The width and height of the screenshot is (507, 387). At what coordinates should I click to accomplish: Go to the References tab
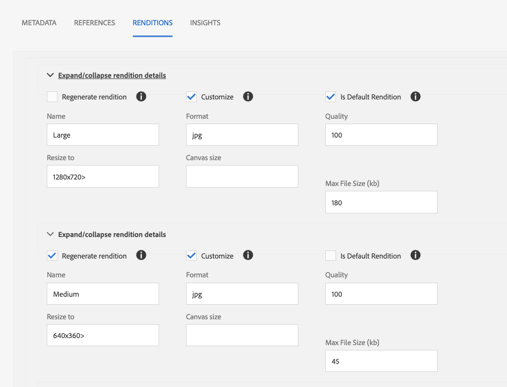[95, 23]
